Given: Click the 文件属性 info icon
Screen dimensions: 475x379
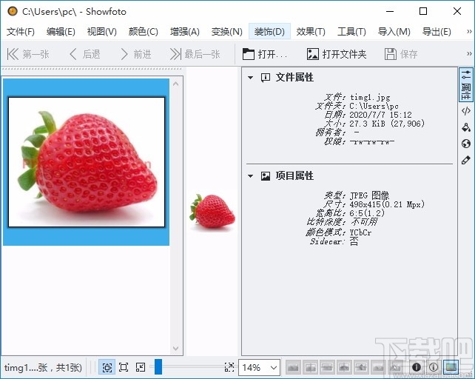Looking at the screenshot, I should pyautogui.click(x=266, y=78).
